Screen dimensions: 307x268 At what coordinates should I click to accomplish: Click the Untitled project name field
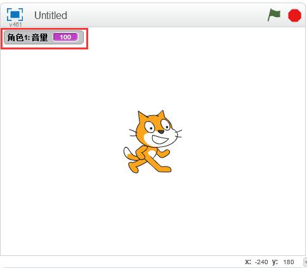click(x=51, y=15)
